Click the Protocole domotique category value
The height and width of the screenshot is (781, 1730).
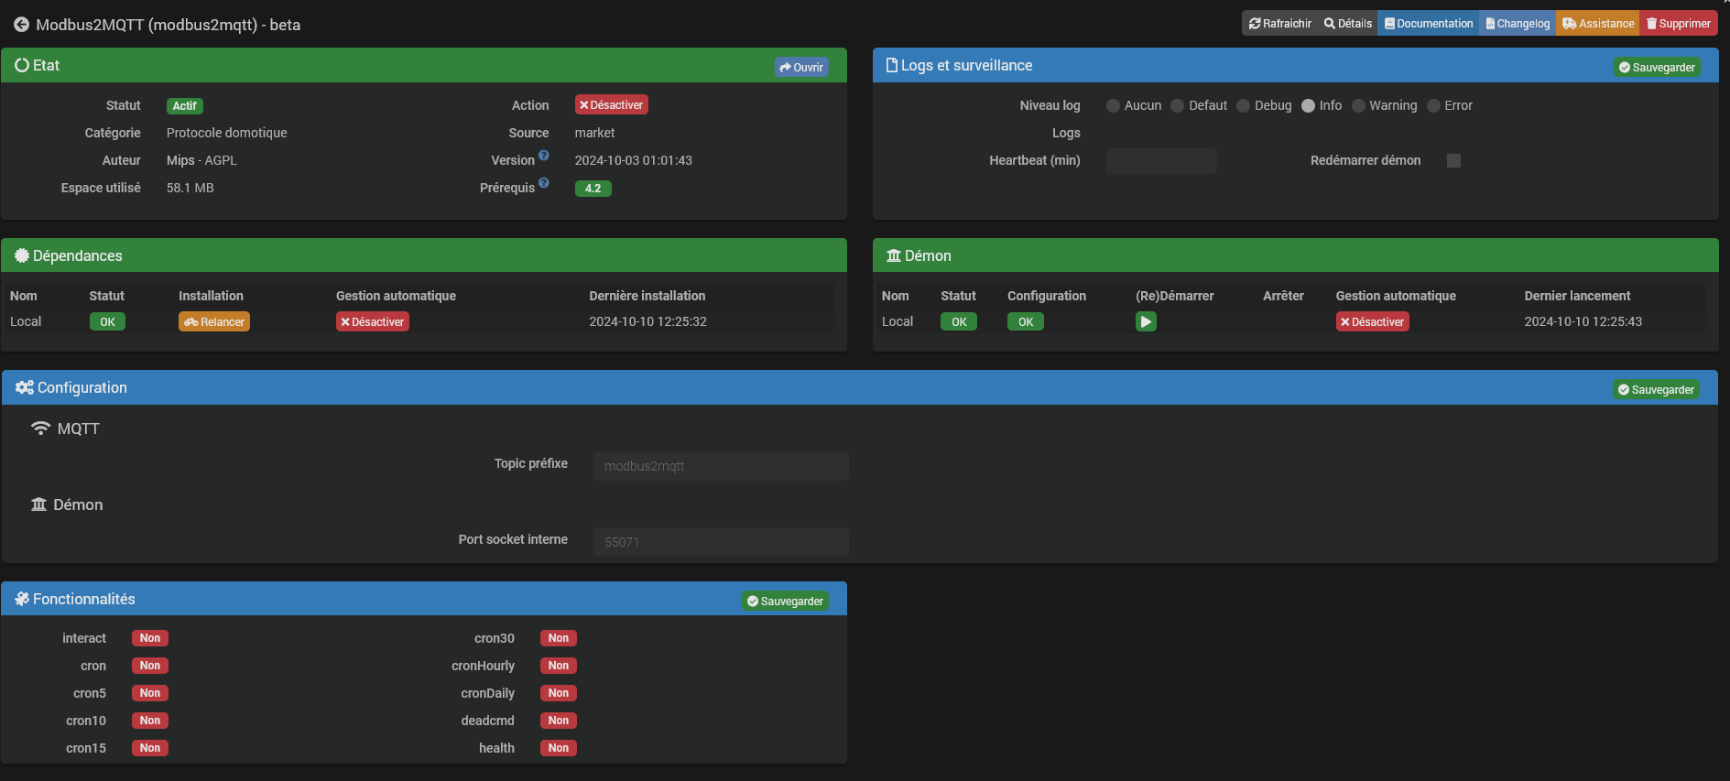pos(227,133)
